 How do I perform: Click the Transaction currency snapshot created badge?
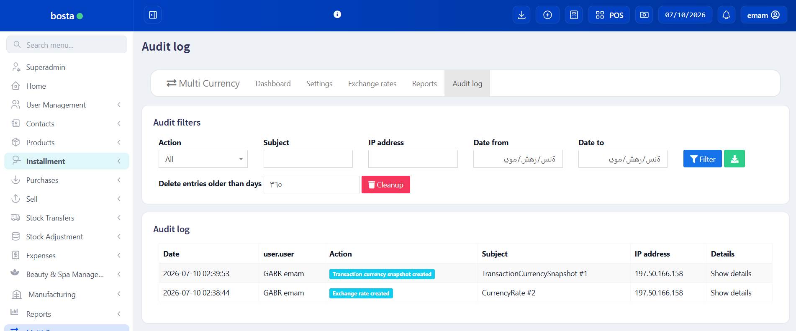pos(382,274)
